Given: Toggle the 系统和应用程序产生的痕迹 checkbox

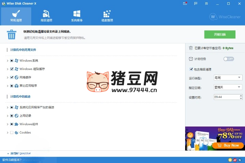Looking at the screenshot, I should (x=12, y=107).
